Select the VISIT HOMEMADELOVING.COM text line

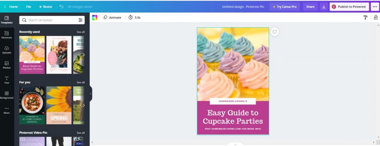[233, 129]
